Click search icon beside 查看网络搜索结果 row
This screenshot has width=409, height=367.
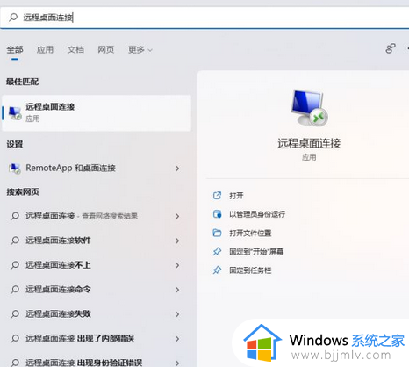point(15,217)
